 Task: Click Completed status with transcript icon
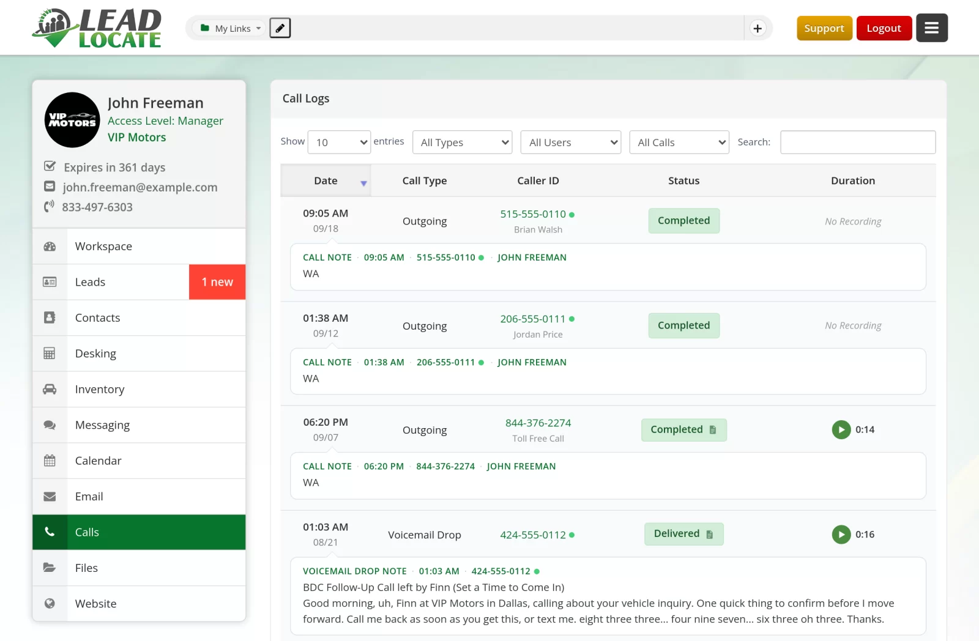coord(684,430)
